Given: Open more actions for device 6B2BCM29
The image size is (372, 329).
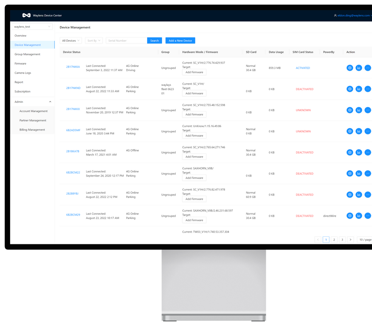Looking at the screenshot, I should pos(368,216).
